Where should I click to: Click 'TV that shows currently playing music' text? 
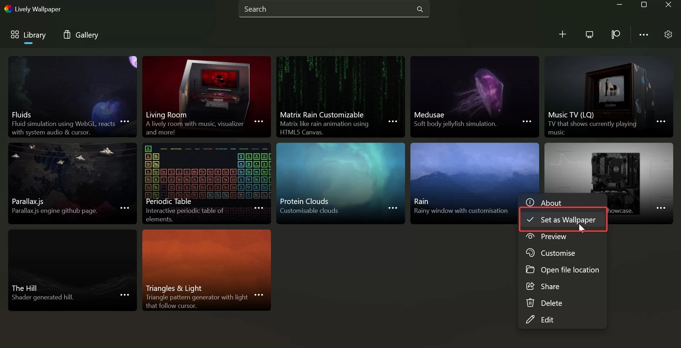tap(592, 128)
